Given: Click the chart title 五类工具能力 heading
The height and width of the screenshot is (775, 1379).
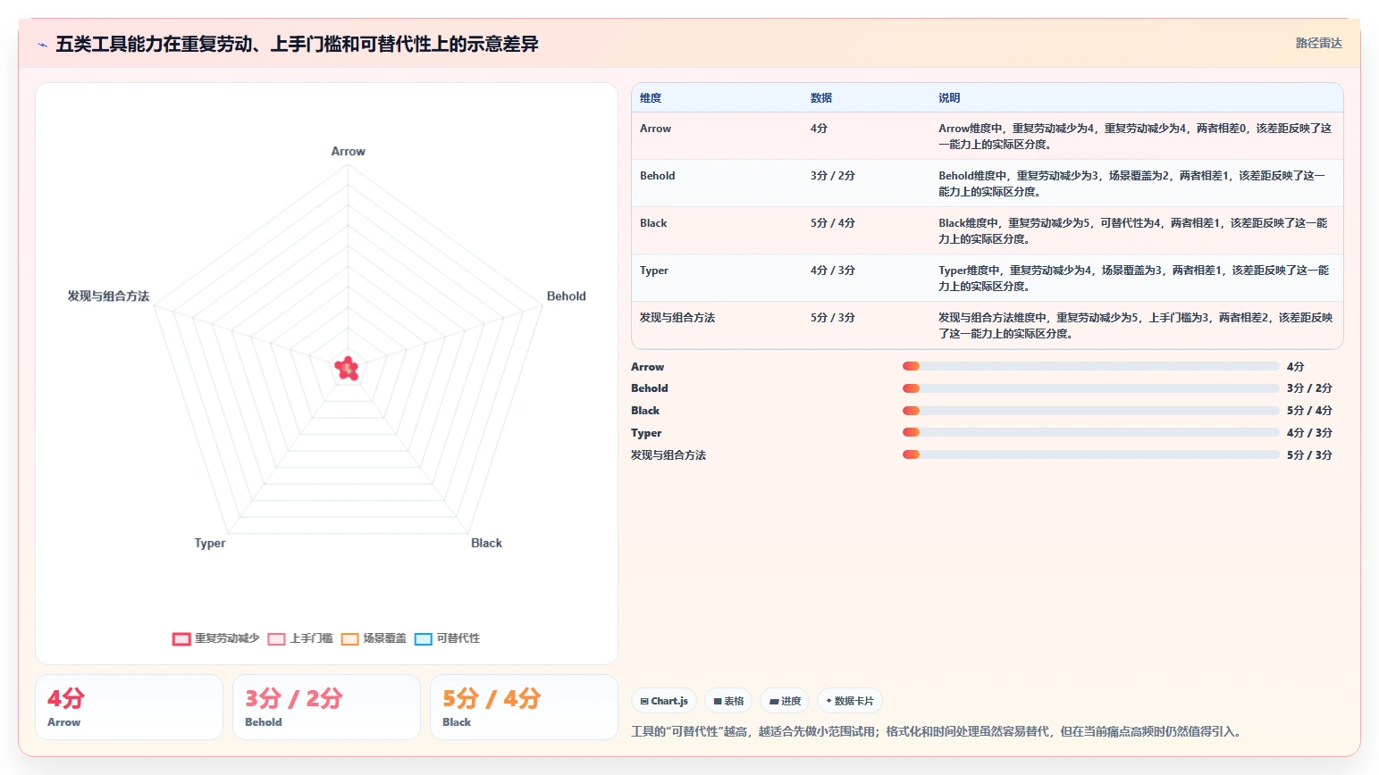Looking at the screenshot, I should tap(297, 45).
